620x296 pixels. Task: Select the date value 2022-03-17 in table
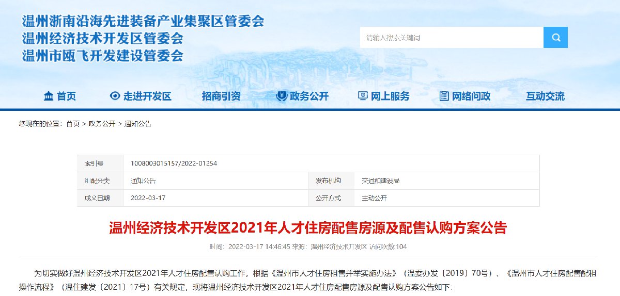(148, 198)
